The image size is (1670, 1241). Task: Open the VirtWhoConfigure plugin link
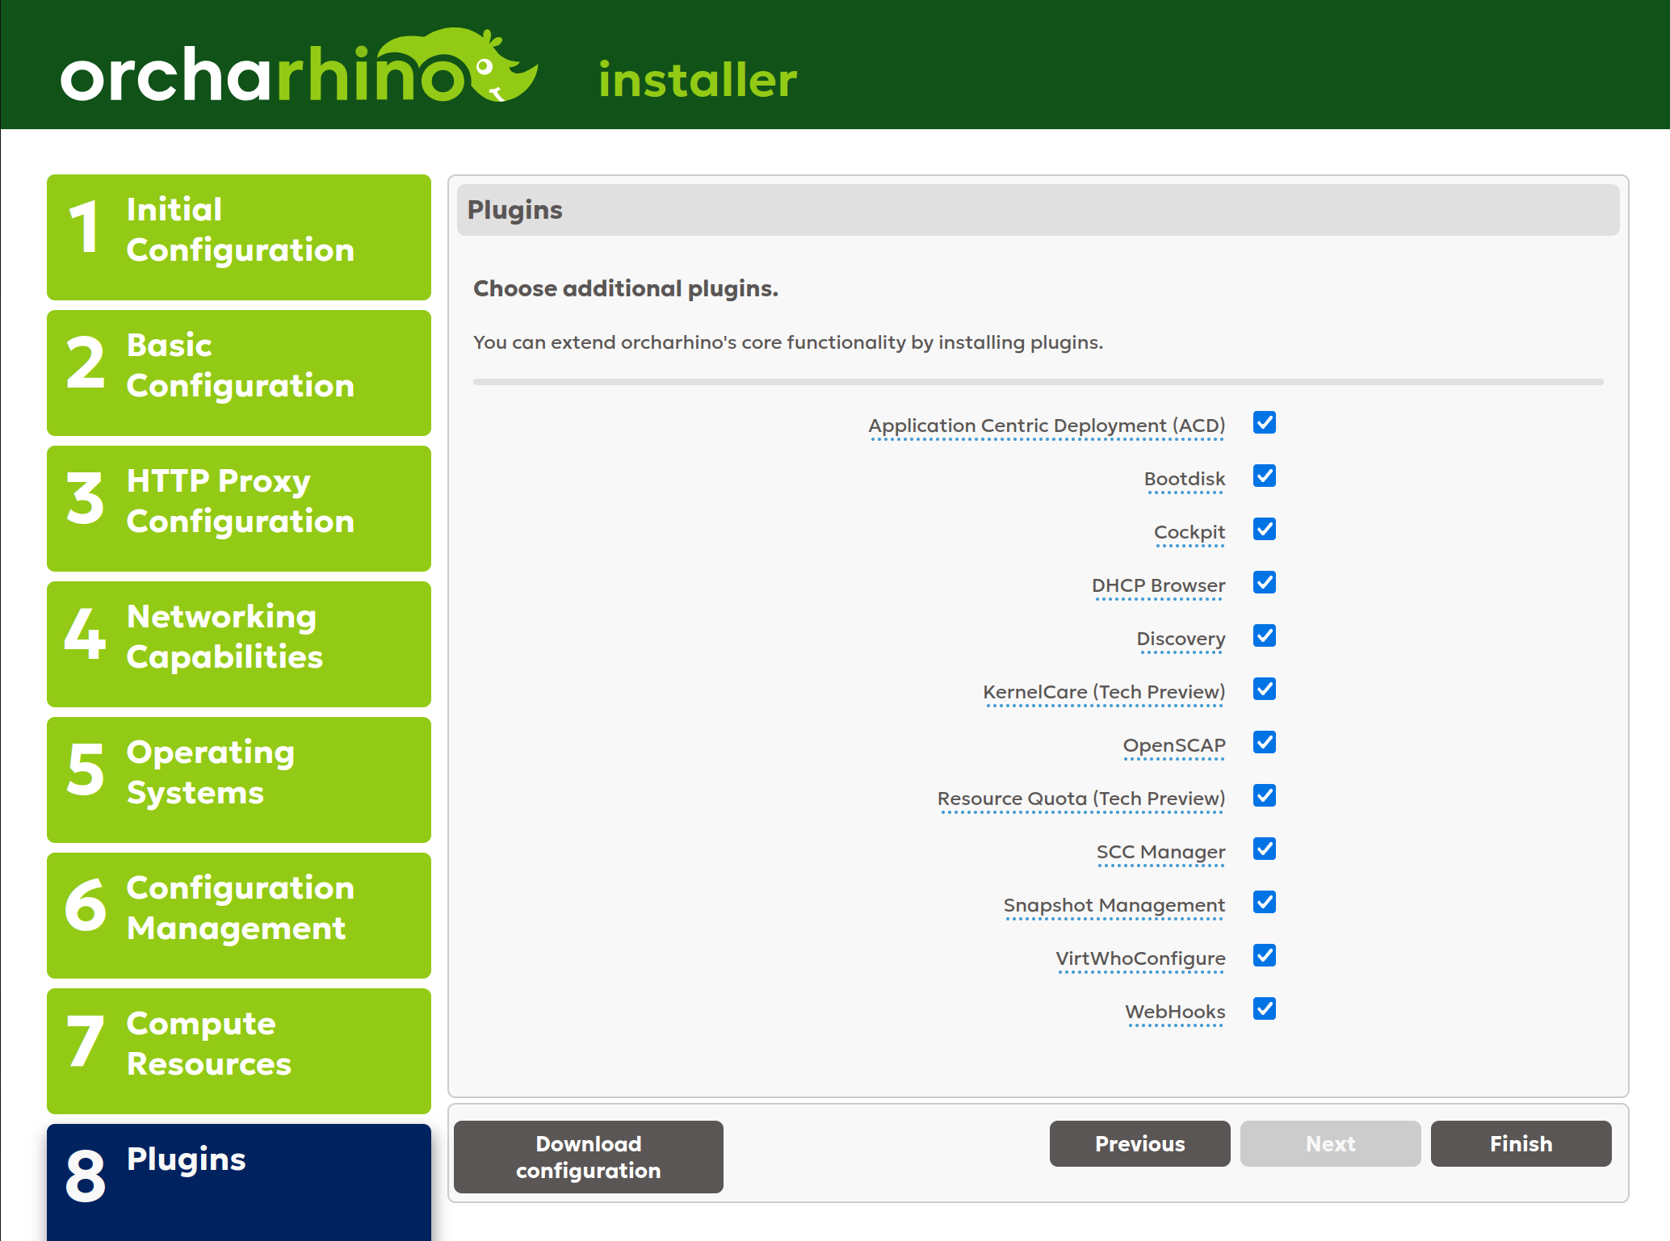point(1140,958)
